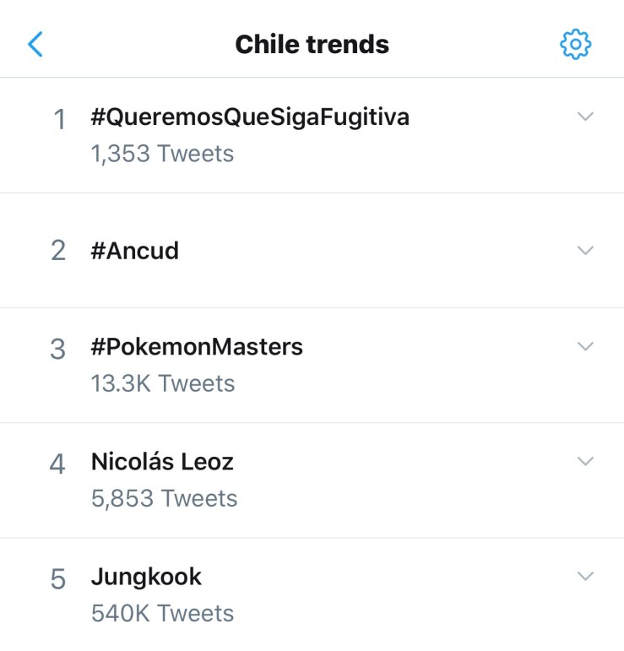Open the #Ancud trend
624x651 pixels.
[135, 251]
